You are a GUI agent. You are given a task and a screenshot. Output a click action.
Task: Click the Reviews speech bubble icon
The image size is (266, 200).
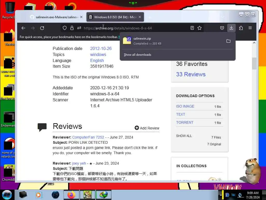tap(42, 127)
